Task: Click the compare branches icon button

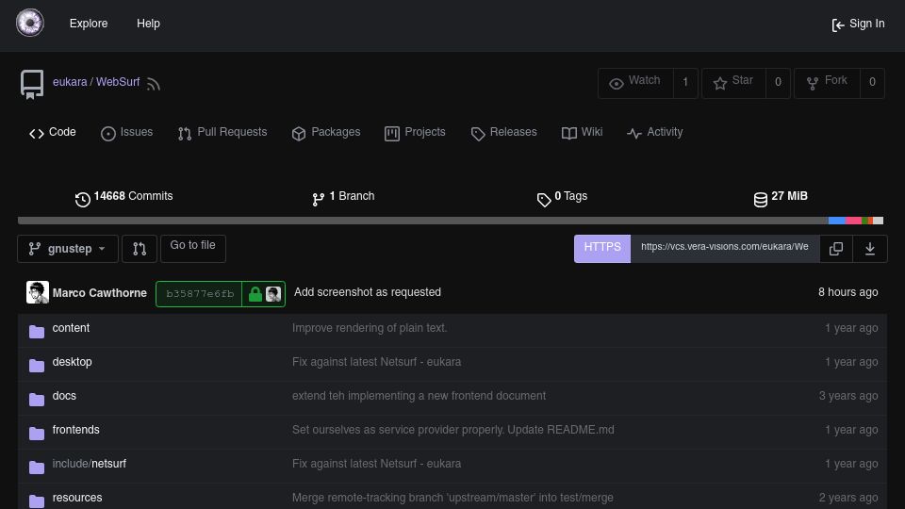Action: point(140,249)
